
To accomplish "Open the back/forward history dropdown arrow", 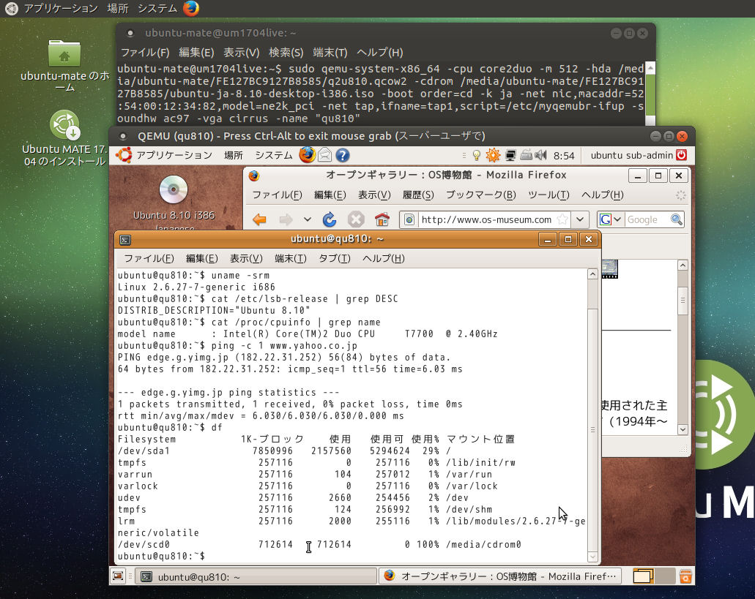I will point(308,219).
